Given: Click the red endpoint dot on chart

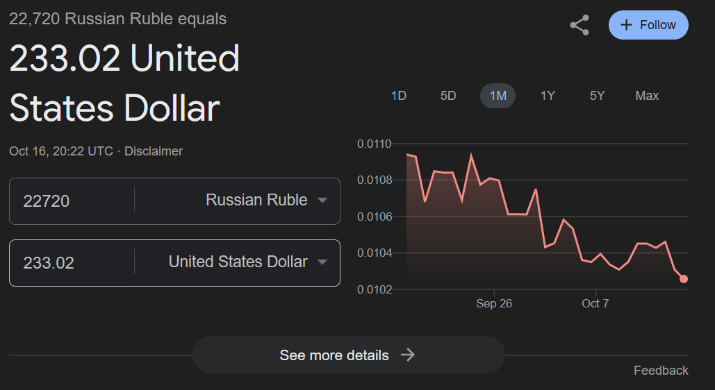Looking at the screenshot, I should [x=684, y=279].
